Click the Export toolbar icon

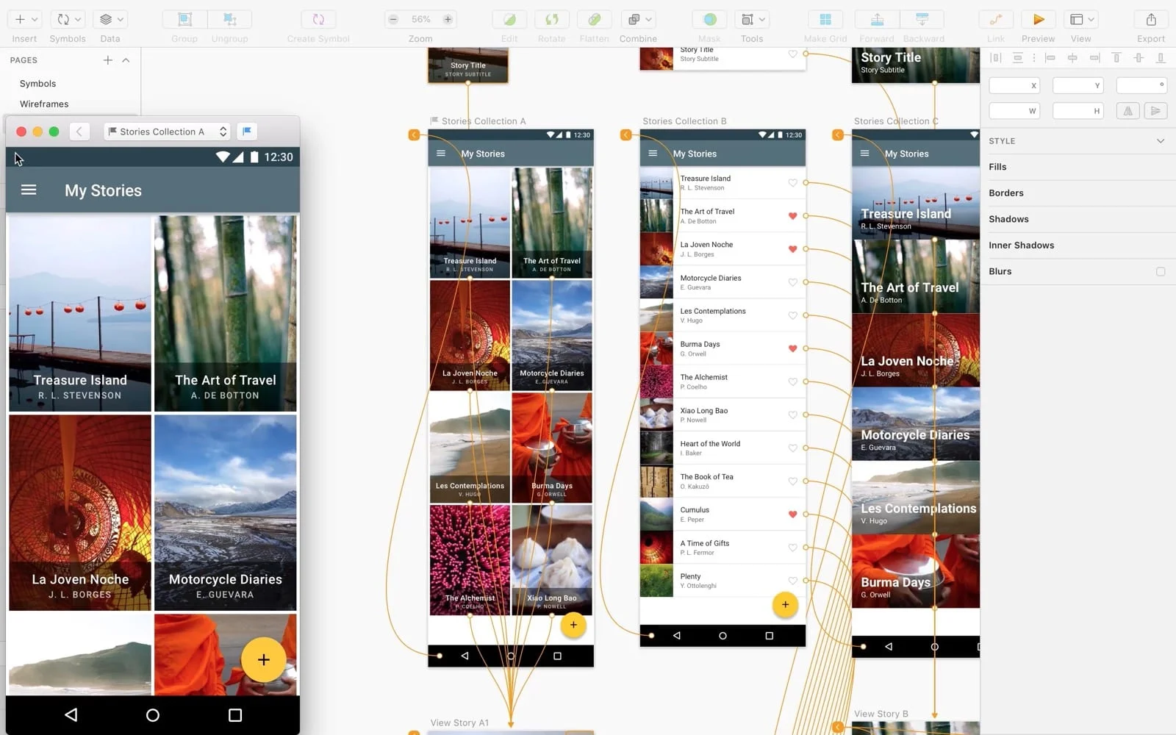[x=1151, y=19]
